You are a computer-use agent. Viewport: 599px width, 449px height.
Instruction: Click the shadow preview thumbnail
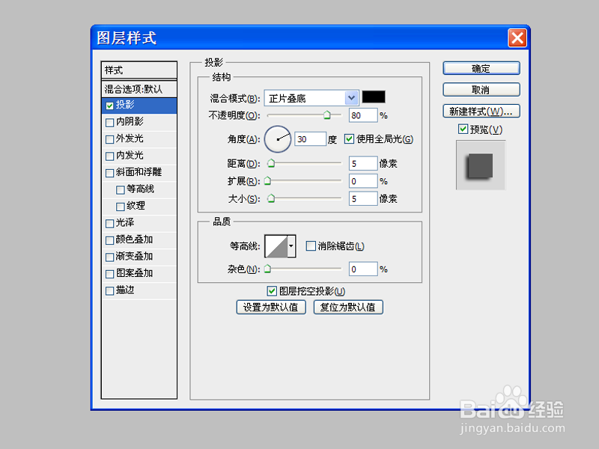[481, 165]
